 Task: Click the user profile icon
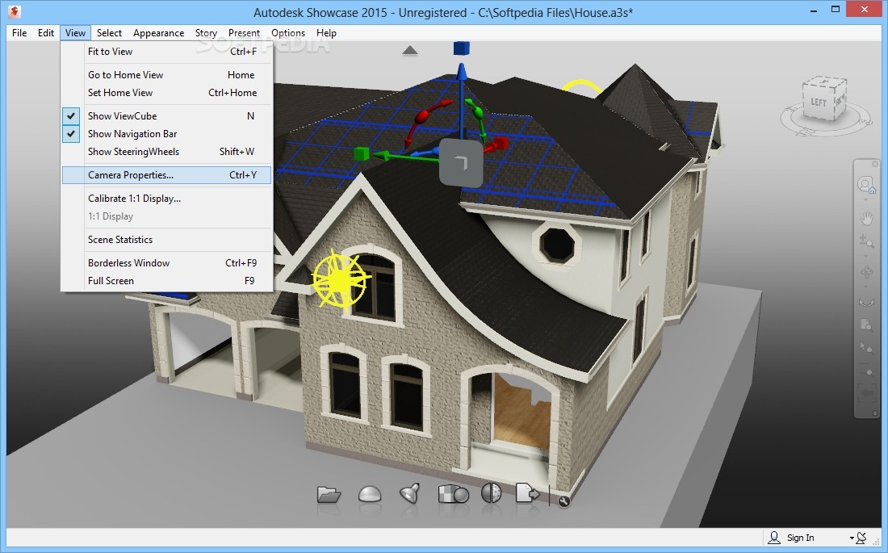773,537
